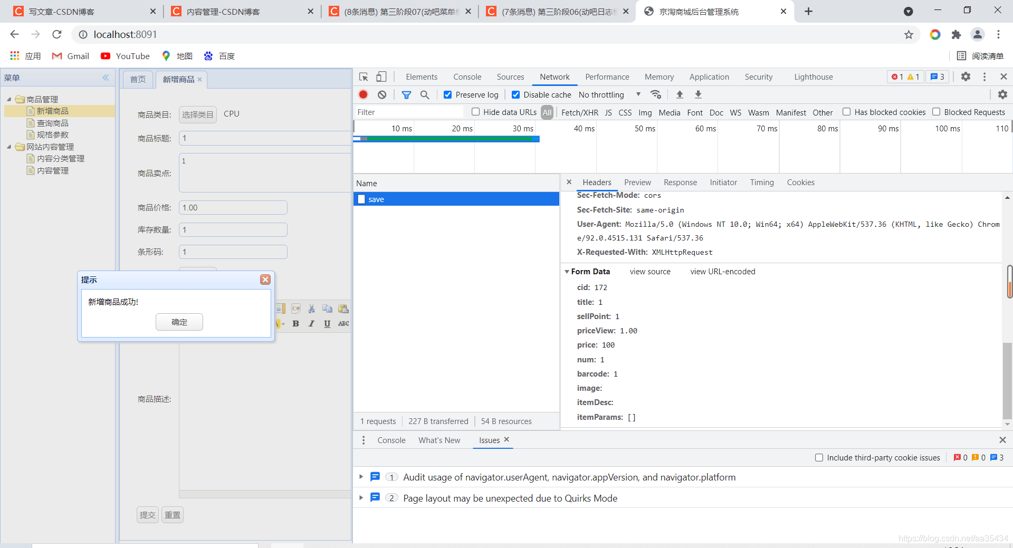The width and height of the screenshot is (1013, 548).
Task: Open the Timing tab
Action: (x=762, y=182)
